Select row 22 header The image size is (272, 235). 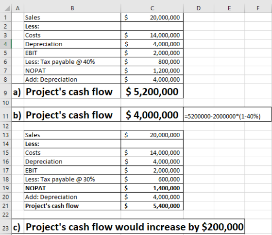(x=5, y=215)
